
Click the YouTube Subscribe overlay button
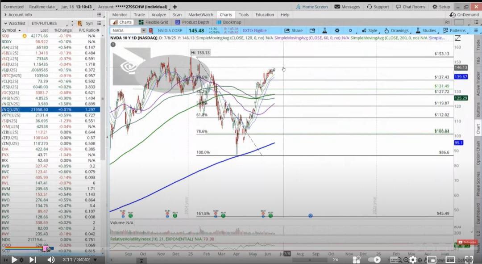(x=467, y=242)
